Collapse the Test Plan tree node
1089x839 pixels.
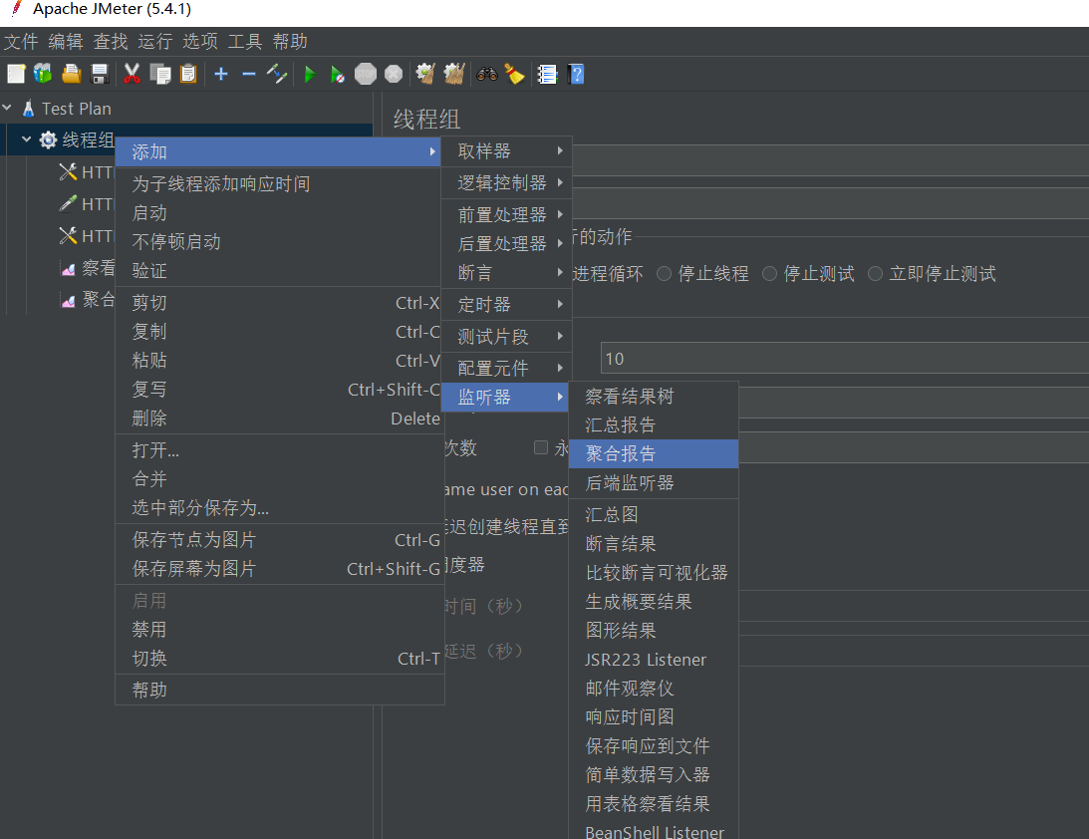[7, 109]
